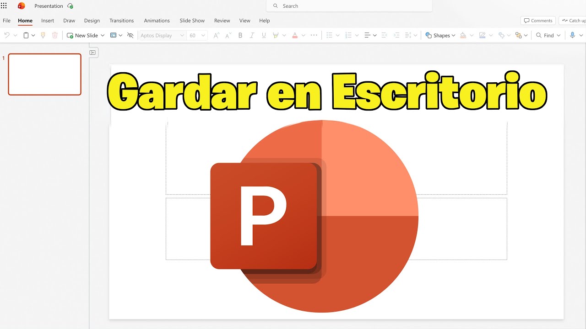Toggle Bold formatting
Viewport: 586px width, 329px height.
[x=240, y=35]
